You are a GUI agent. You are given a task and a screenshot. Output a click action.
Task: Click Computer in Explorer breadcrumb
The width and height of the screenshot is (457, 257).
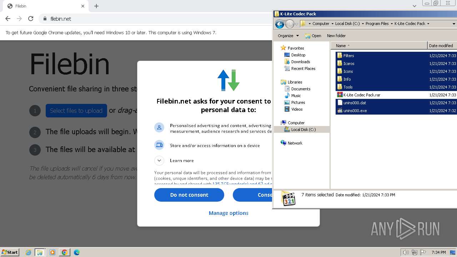pyautogui.click(x=321, y=24)
